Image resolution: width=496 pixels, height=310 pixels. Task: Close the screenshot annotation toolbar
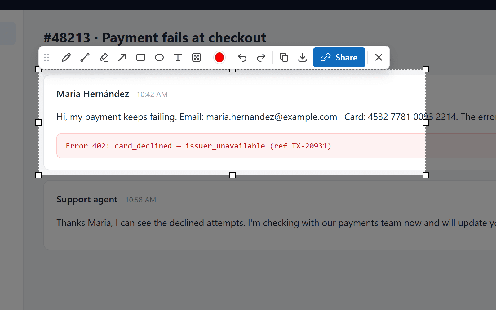point(379,57)
